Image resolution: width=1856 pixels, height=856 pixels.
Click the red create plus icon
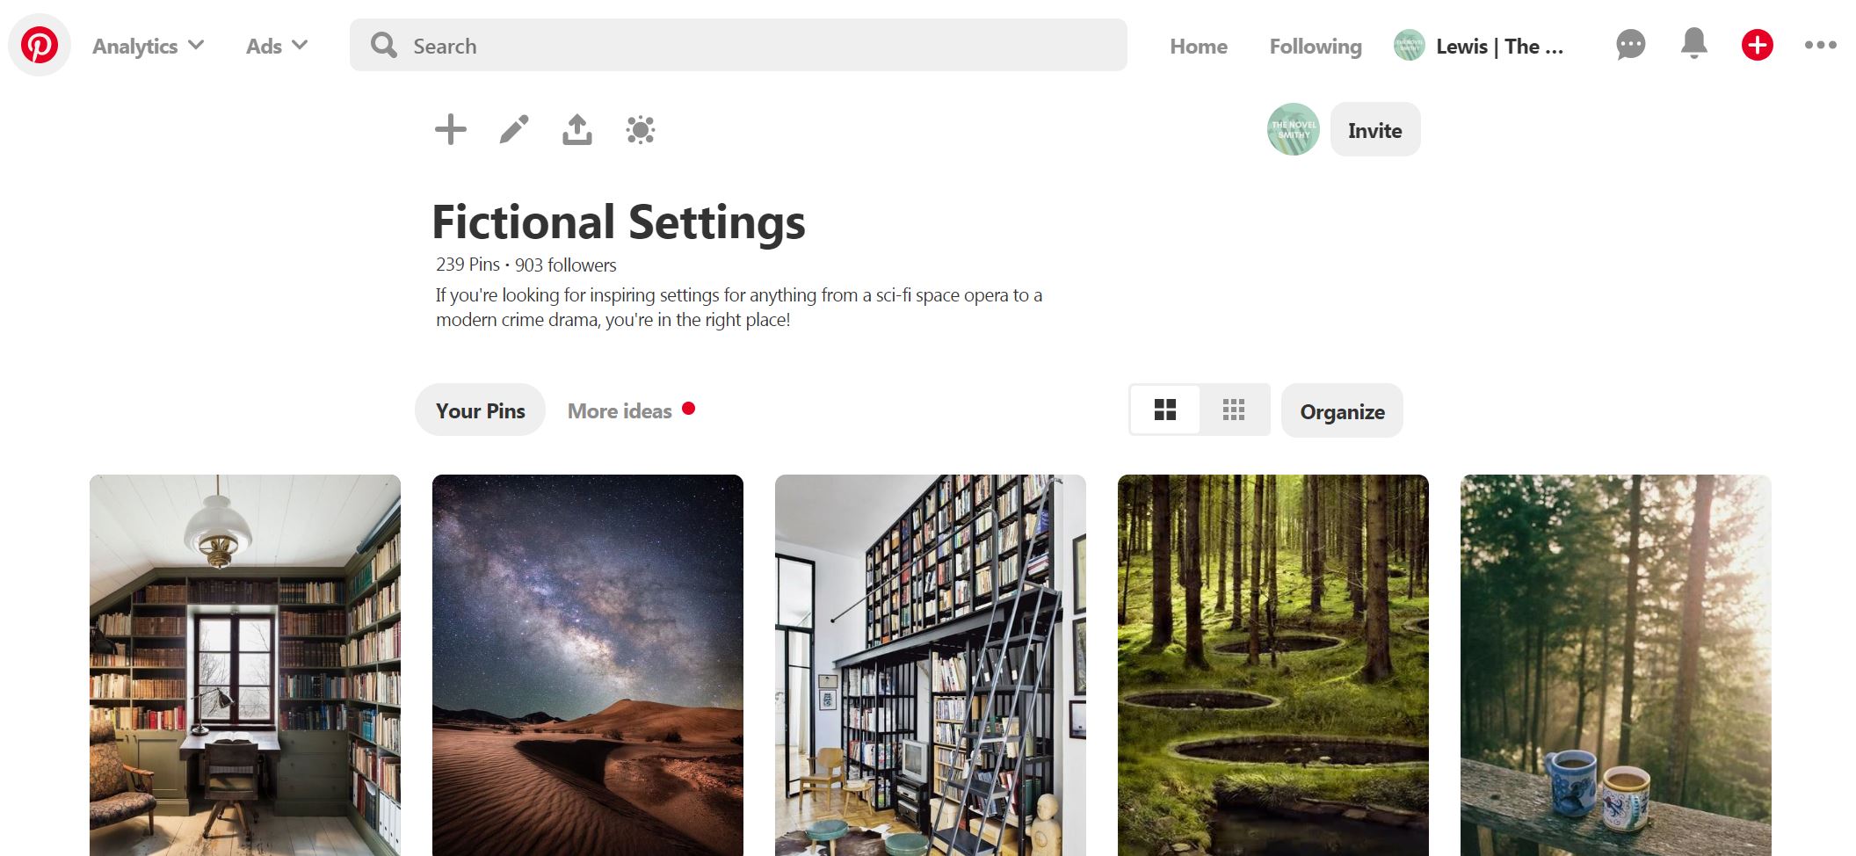point(1758,45)
